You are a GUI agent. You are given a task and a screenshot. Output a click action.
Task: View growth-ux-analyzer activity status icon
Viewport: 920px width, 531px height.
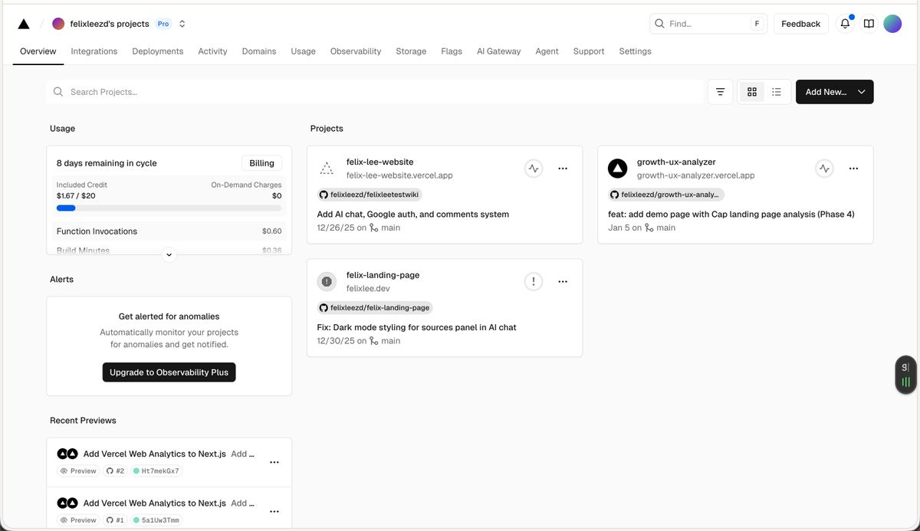tap(824, 169)
